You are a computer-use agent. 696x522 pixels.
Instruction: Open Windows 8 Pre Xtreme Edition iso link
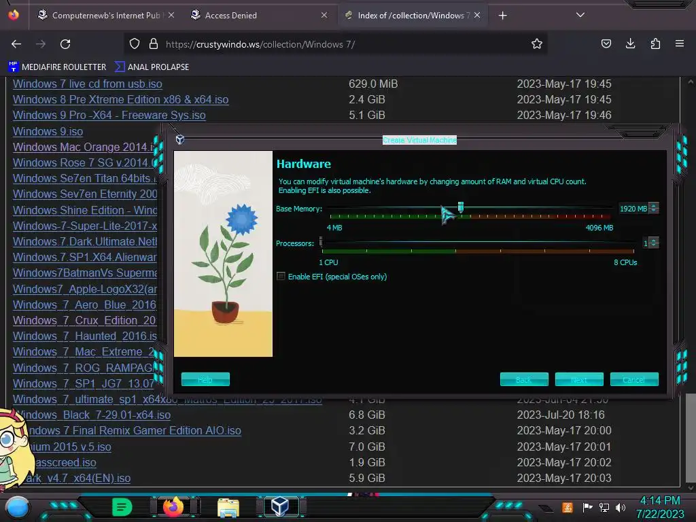click(x=121, y=99)
